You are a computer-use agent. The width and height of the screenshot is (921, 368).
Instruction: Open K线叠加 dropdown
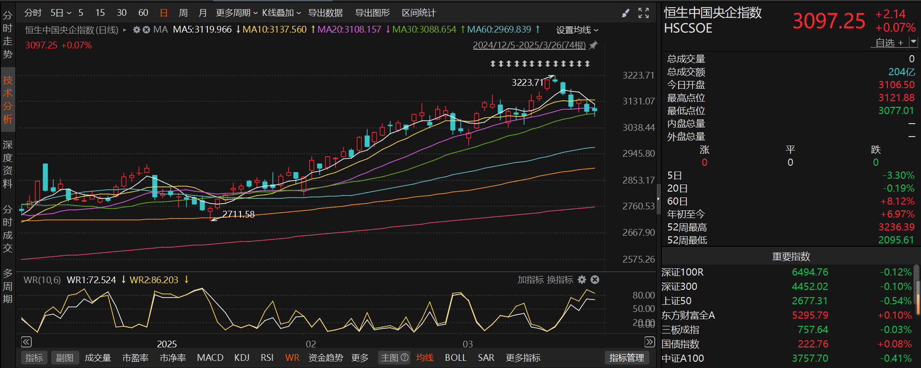click(281, 13)
